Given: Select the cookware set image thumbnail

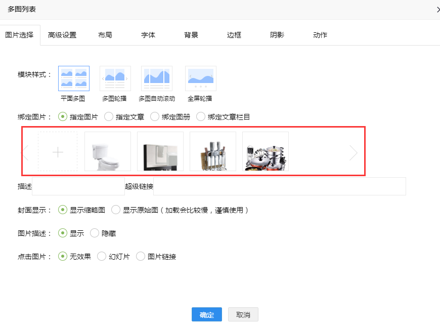Looking at the screenshot, I should [x=265, y=151].
